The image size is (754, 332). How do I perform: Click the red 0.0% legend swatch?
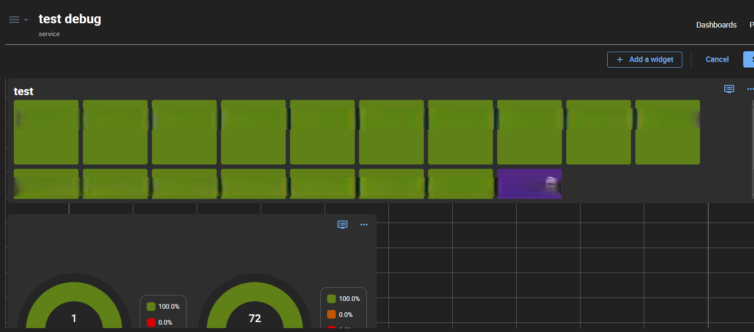151,323
